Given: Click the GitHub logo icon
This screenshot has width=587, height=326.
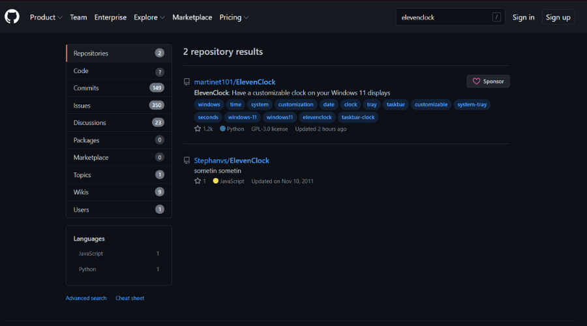Looking at the screenshot, I should tap(12, 17).
